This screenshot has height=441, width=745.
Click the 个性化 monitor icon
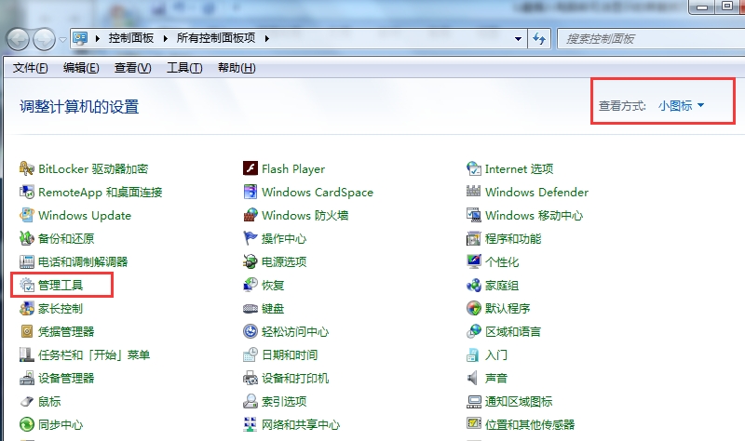coord(474,261)
